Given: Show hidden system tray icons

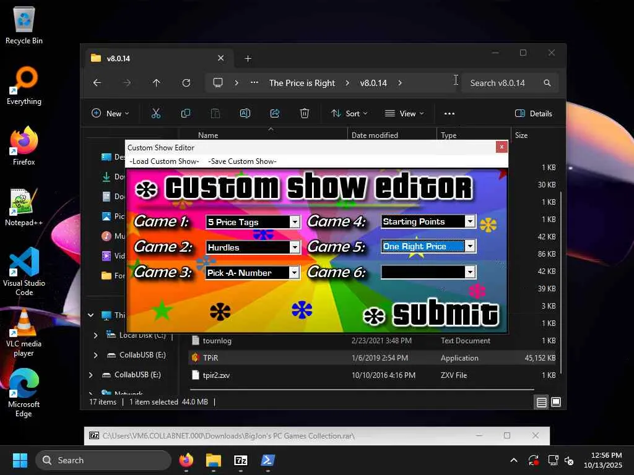Looking at the screenshot, I should click(513, 460).
